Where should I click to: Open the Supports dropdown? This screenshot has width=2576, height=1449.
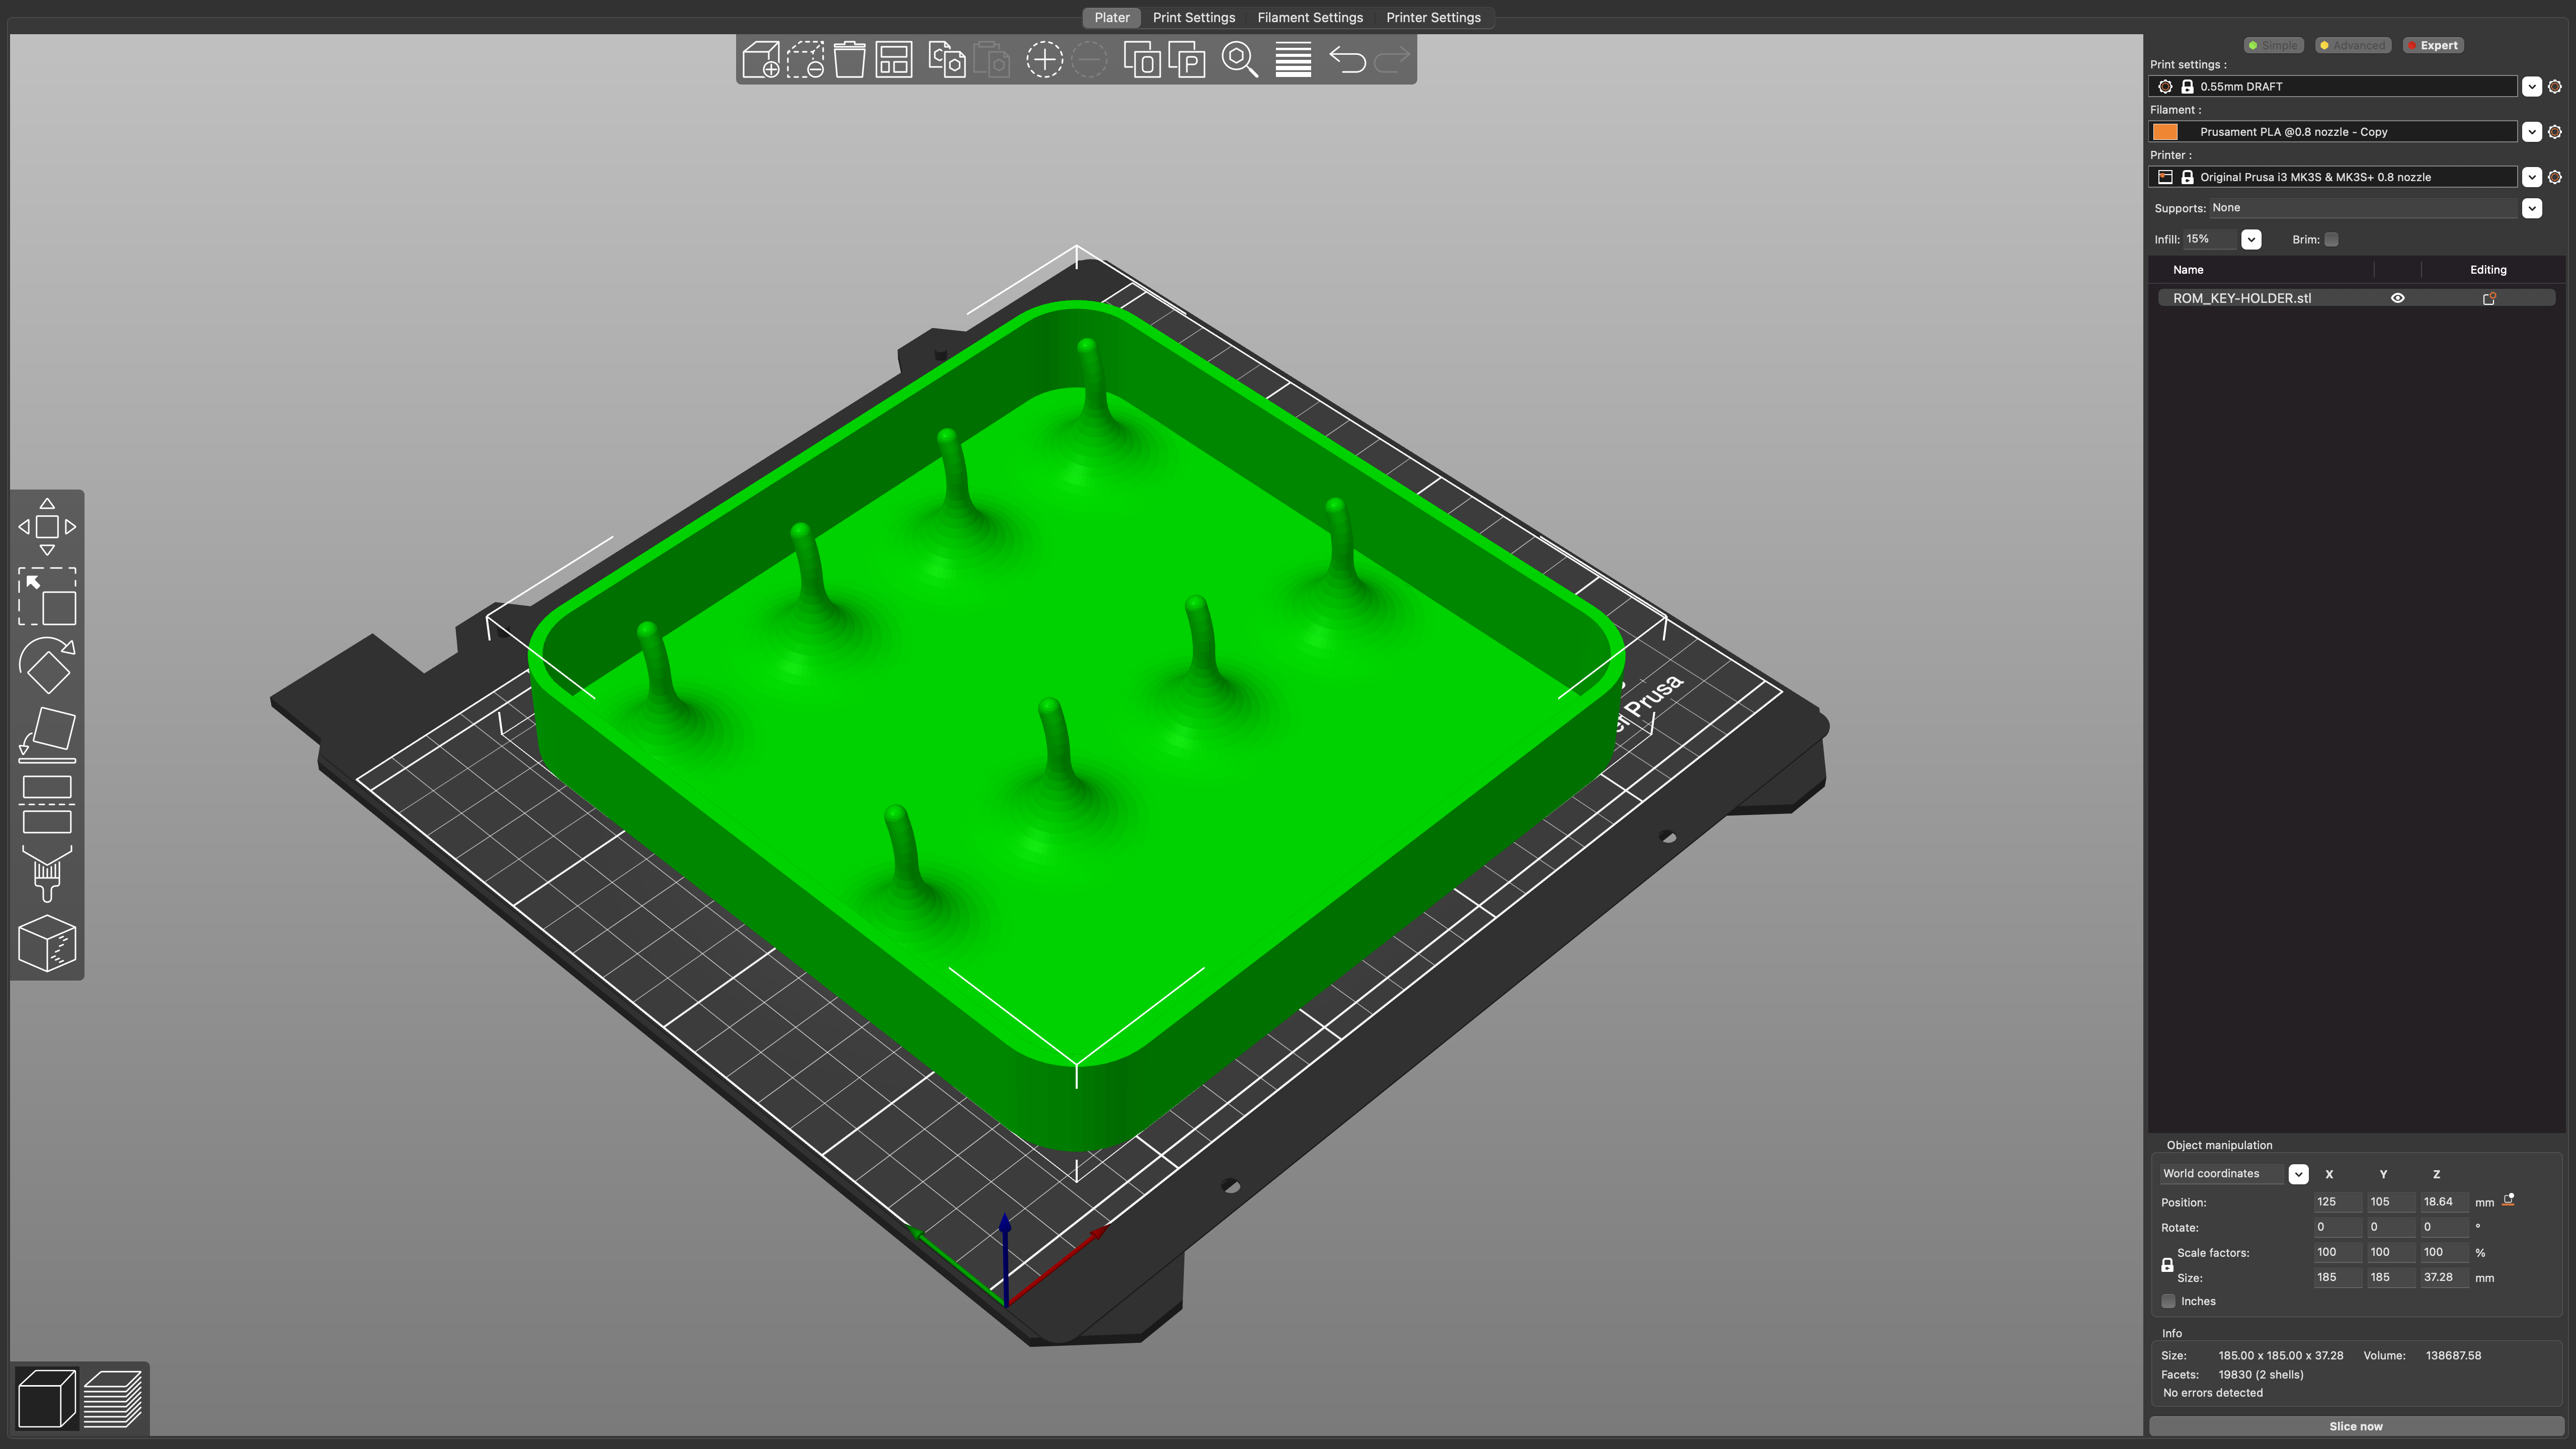2531,208
